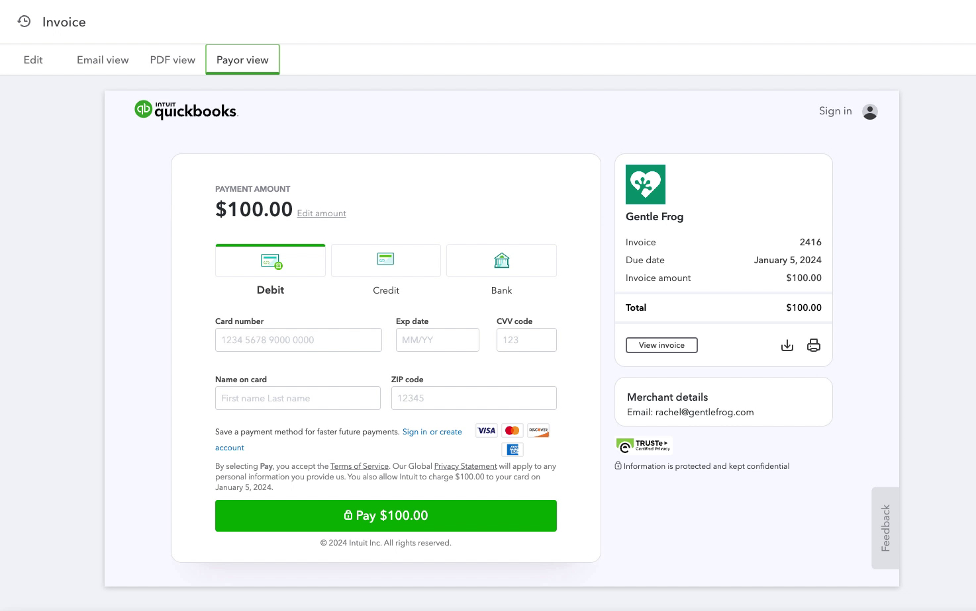Click the QuickBooks logo
Image resolution: width=976 pixels, height=611 pixels.
click(x=186, y=110)
